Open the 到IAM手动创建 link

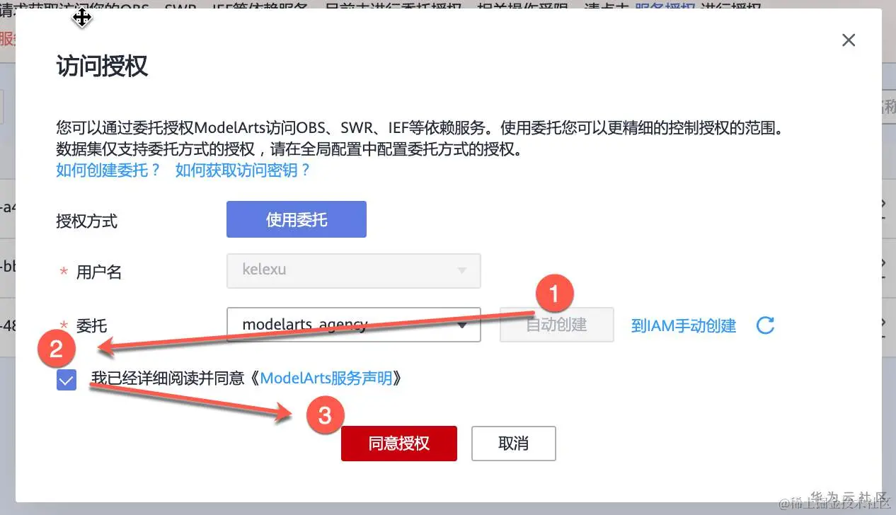[x=684, y=325]
